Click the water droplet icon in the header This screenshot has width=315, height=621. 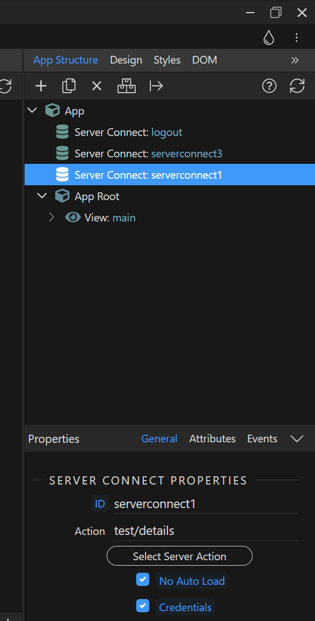269,37
